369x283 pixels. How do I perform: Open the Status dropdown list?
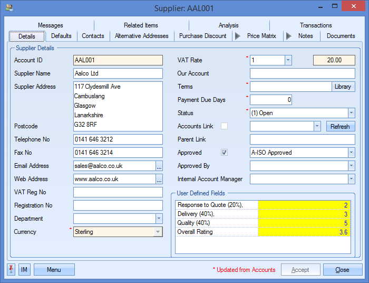(351, 113)
